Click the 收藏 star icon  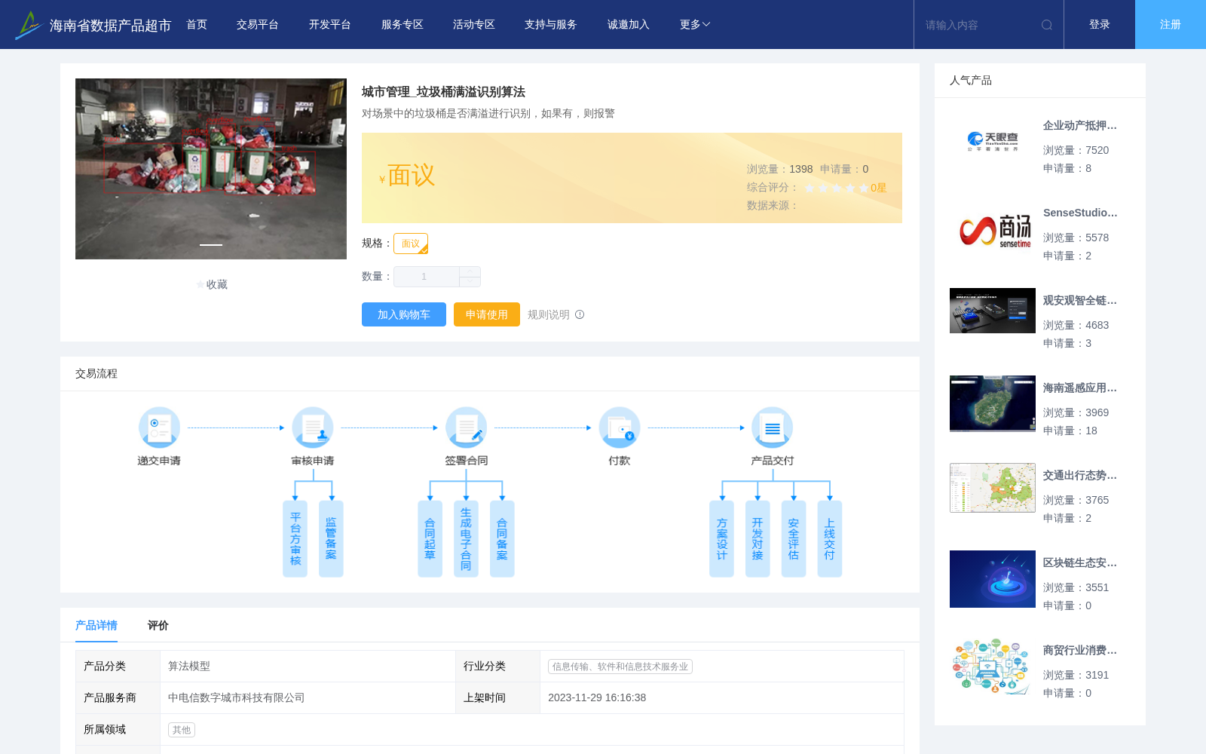pos(200,284)
